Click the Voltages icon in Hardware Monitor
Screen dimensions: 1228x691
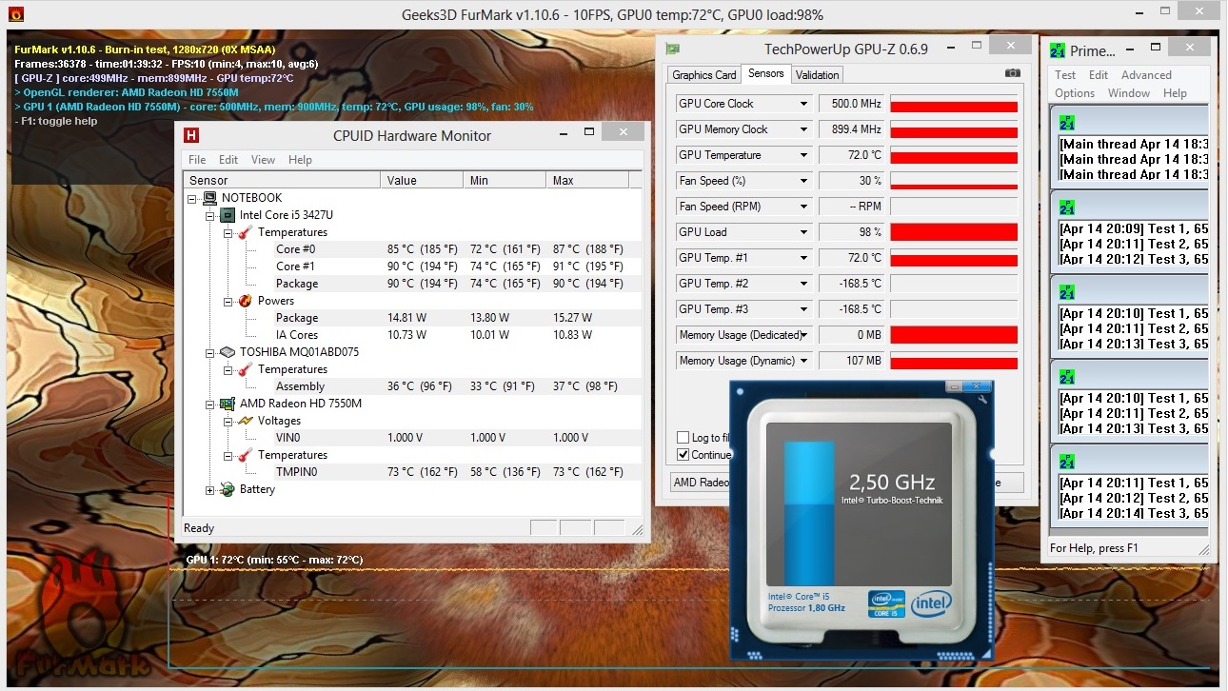point(245,421)
